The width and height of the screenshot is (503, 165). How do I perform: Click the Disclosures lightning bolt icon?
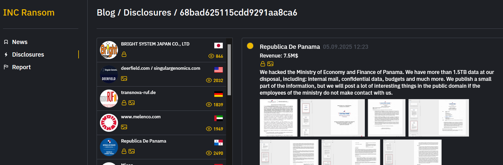coord(6,55)
